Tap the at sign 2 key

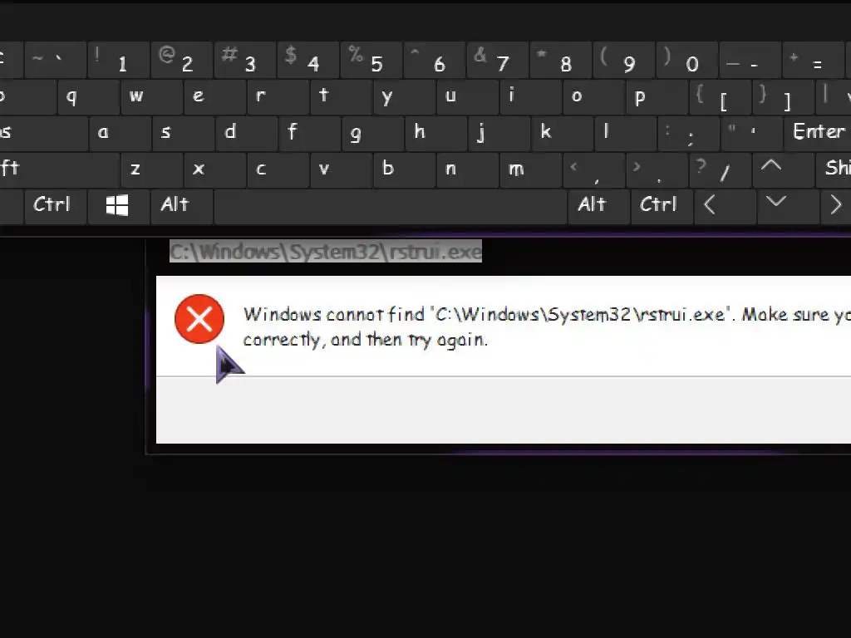point(182,61)
